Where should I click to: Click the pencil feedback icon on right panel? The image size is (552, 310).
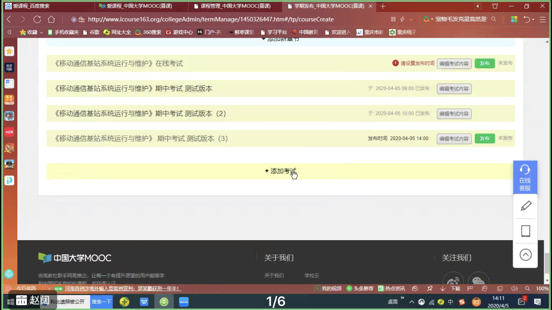(526, 206)
